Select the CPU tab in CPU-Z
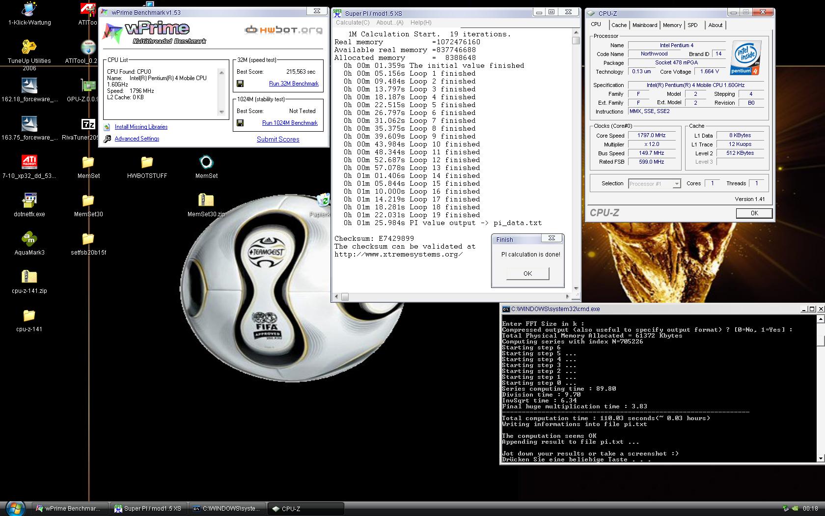This screenshot has width=825, height=516. 596,24
